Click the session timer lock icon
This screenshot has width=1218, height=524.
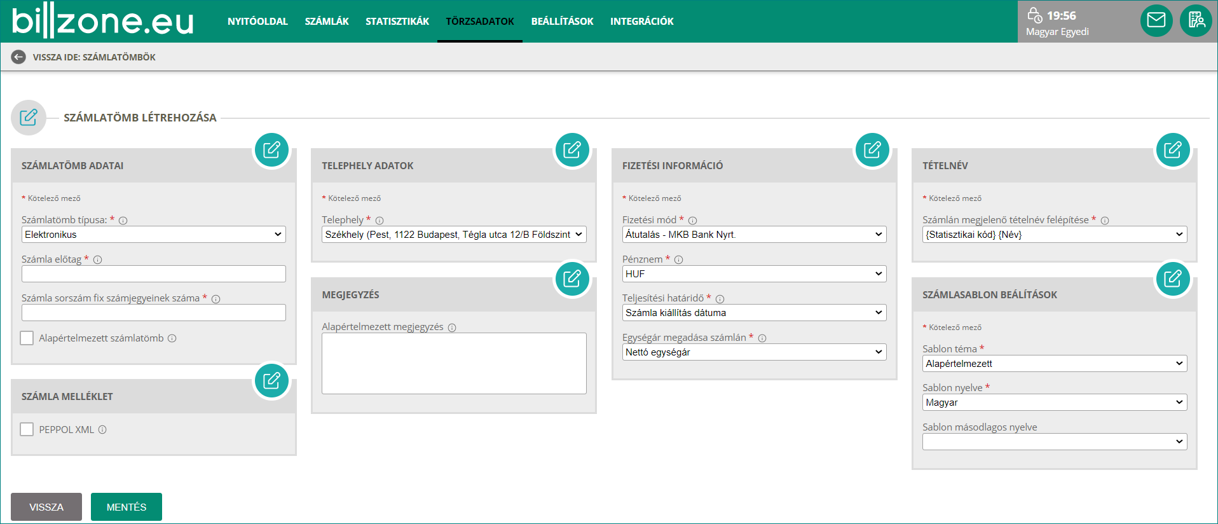pos(1035,15)
